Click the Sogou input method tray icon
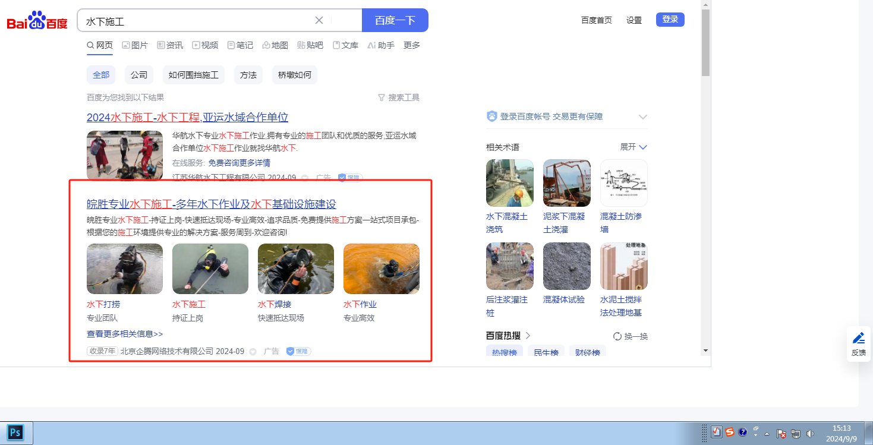 click(x=730, y=433)
